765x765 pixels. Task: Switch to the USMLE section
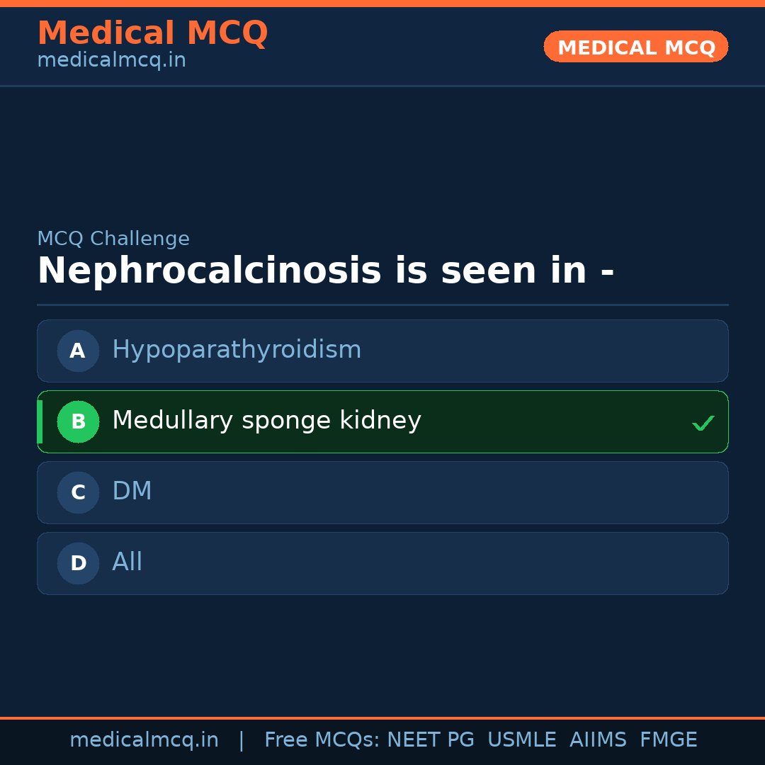522,739
